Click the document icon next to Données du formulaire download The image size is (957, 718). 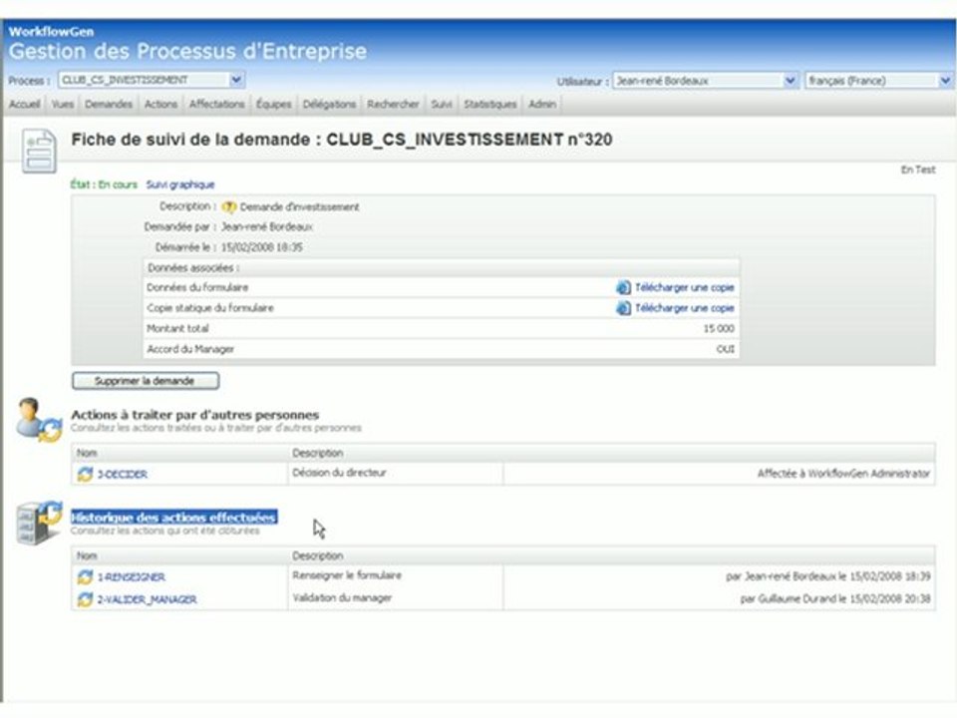(623, 287)
